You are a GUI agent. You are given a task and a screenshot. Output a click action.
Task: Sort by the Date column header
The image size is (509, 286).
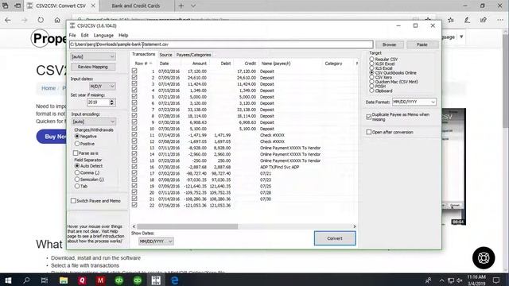click(x=165, y=64)
